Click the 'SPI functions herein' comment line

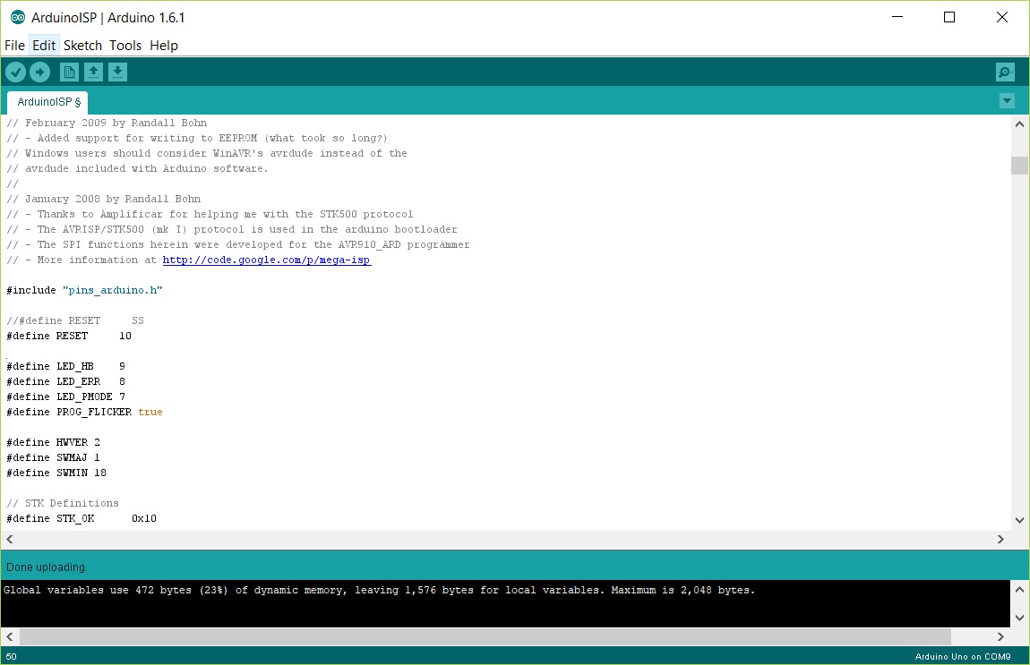coord(237,244)
